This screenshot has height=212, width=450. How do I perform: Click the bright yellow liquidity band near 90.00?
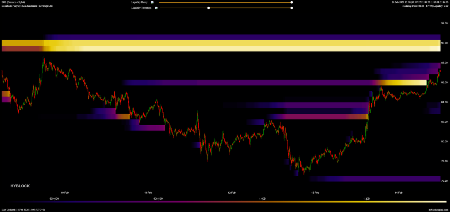(x=221, y=43)
